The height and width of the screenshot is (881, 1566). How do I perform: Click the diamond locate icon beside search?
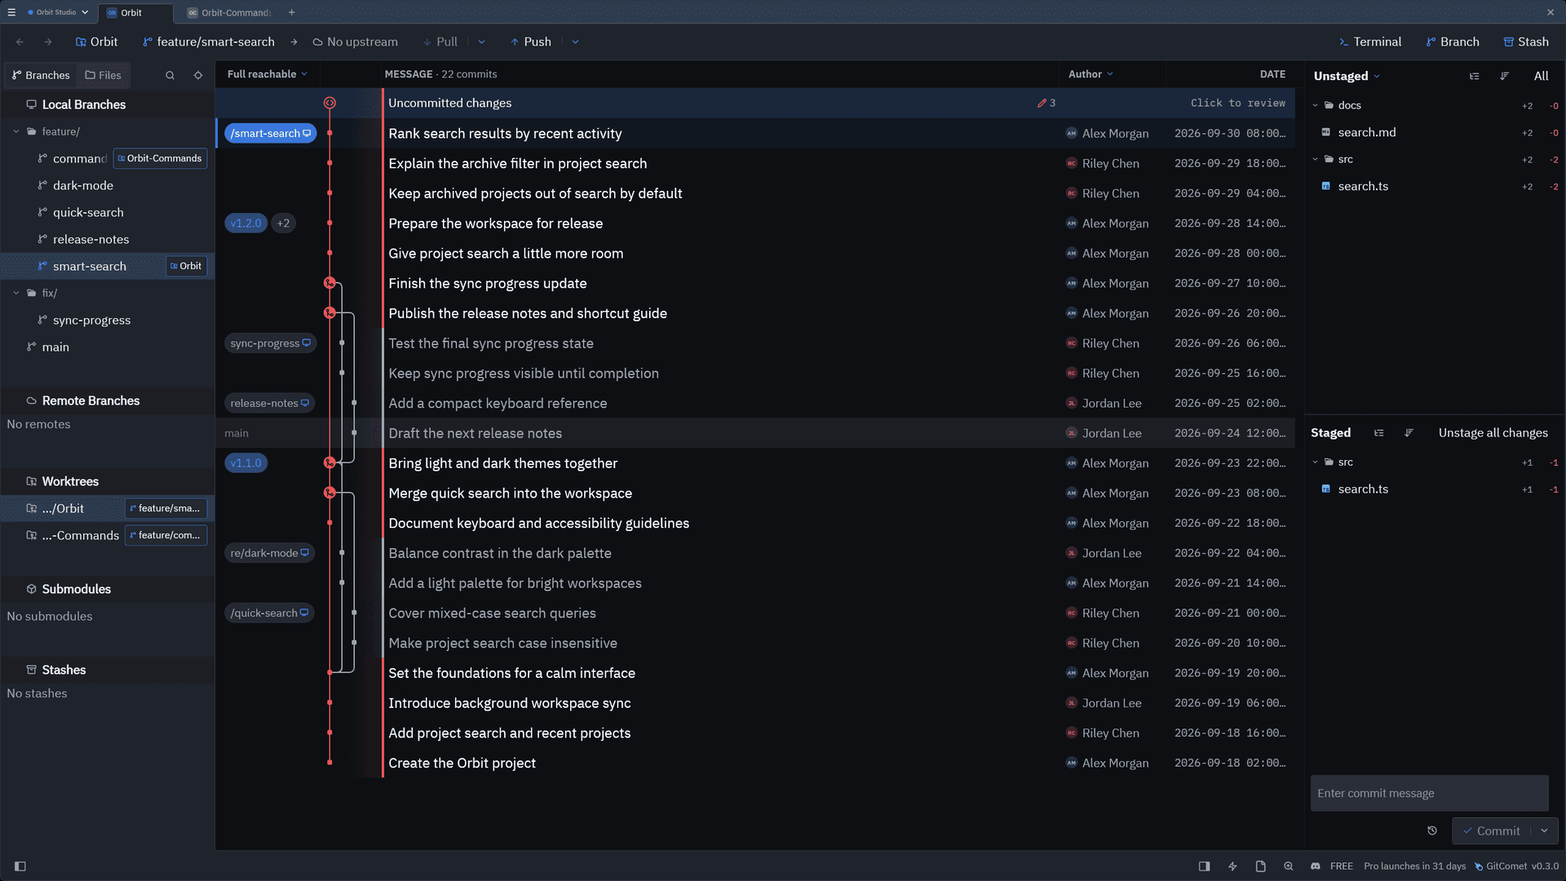coord(198,75)
